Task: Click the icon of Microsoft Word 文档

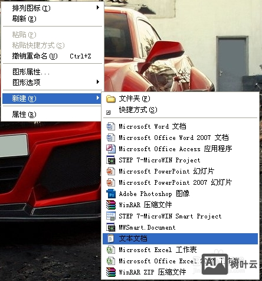Action: click(111, 126)
